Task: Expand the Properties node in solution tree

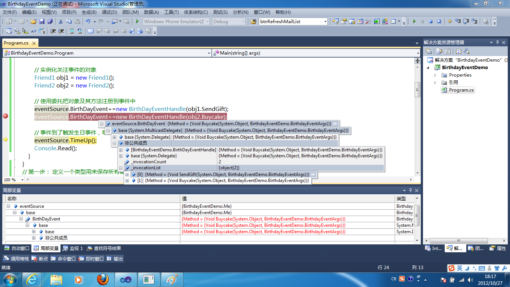Action: pyautogui.click(x=435, y=75)
